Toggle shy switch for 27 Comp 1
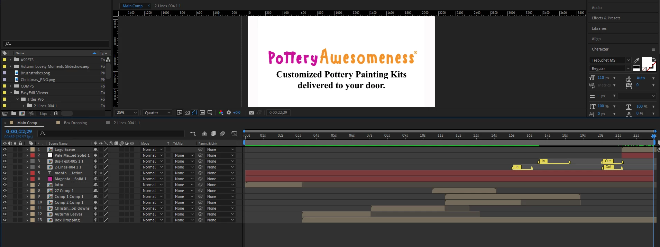Screen dimensions: 660x247 point(96,191)
